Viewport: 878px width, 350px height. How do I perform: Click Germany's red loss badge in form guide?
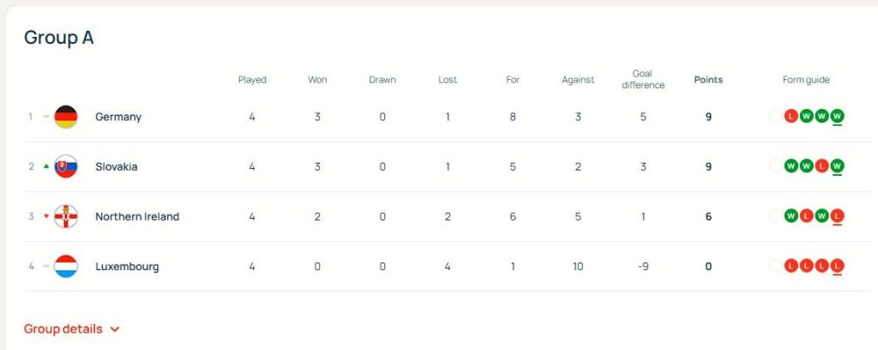pos(791,117)
